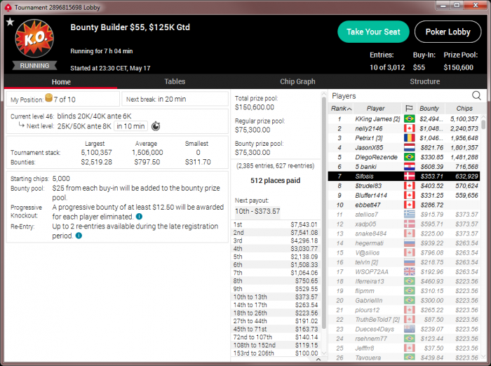Click Denmark flag next to Sifosis
The height and width of the screenshot is (366, 491).
[x=409, y=176]
